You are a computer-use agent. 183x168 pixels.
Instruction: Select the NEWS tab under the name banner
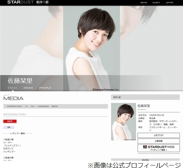pyautogui.click(x=28, y=88)
